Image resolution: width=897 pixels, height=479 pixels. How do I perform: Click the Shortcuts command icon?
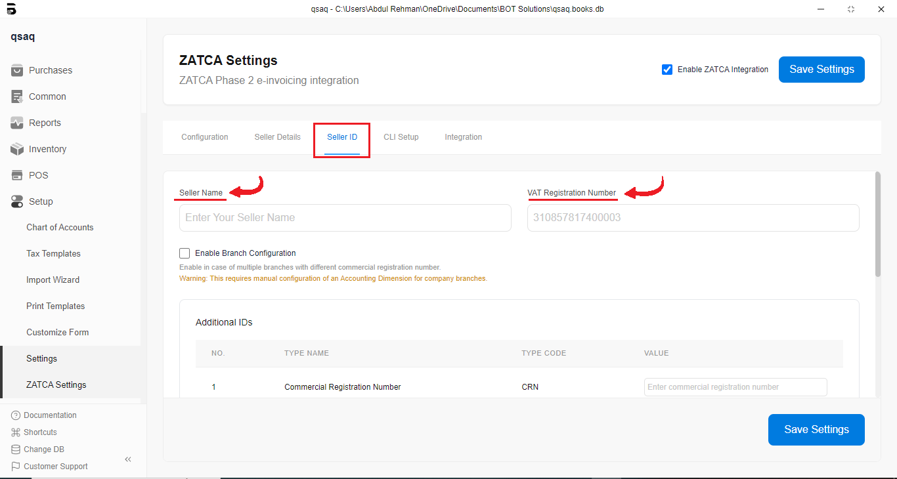pyautogui.click(x=16, y=432)
